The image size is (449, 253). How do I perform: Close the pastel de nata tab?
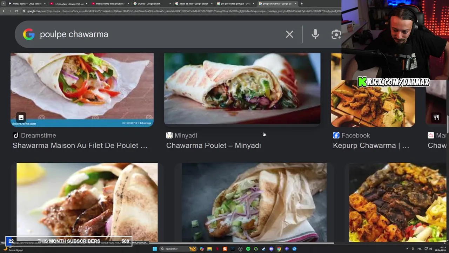212,4
